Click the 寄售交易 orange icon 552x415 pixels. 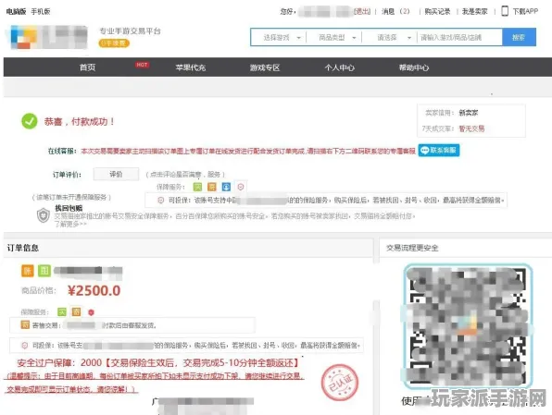(x=25, y=325)
